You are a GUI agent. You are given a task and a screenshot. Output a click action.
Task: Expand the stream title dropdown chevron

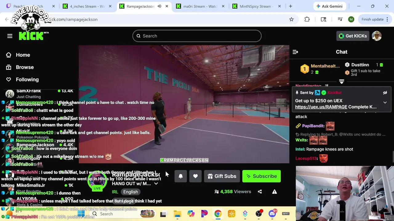coord(156,184)
